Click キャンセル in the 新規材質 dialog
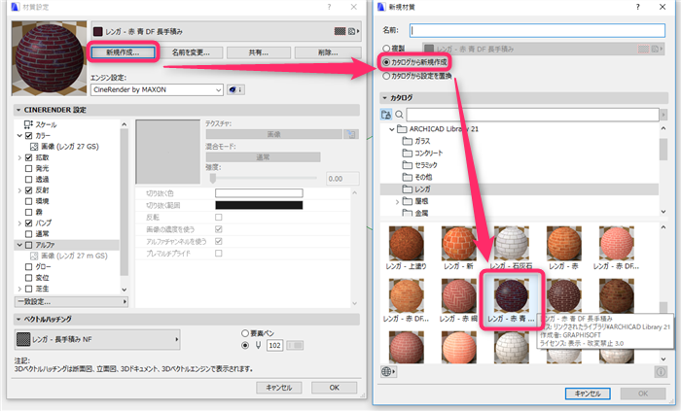 click(588, 394)
